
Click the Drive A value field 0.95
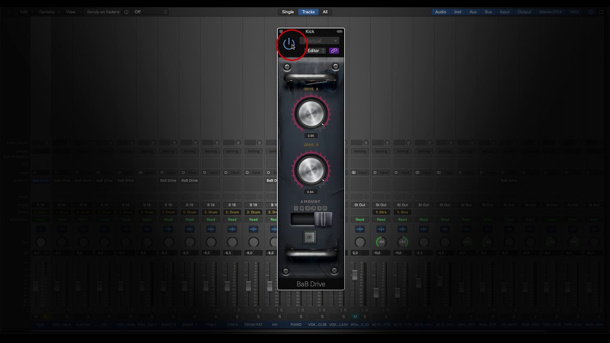(310, 136)
